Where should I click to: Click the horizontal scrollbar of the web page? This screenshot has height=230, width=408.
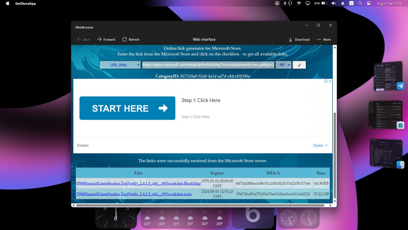pos(200,205)
